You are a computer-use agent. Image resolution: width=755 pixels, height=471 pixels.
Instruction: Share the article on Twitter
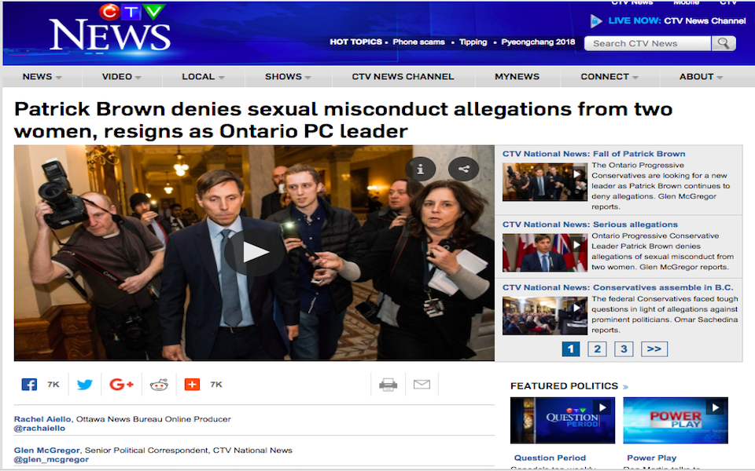(85, 385)
